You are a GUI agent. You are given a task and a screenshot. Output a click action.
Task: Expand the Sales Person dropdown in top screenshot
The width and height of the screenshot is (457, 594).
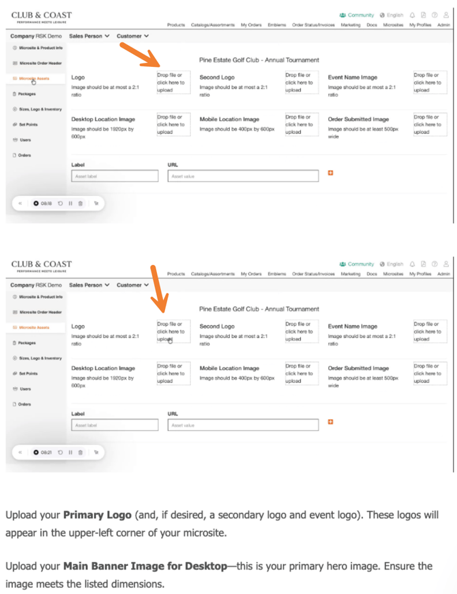click(89, 36)
